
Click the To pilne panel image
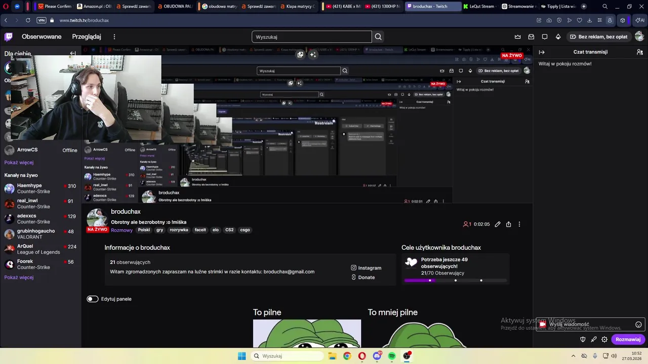pos(307,334)
